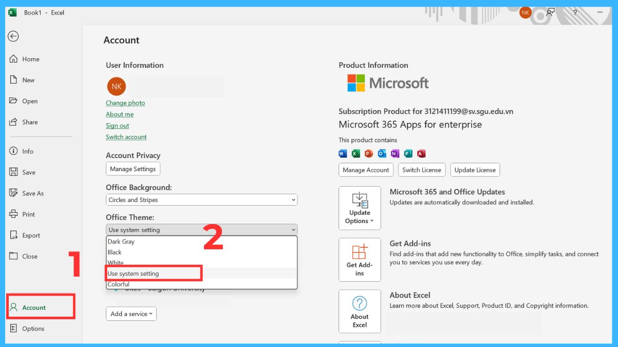The height and width of the screenshot is (347, 618).
Task: Click the Excel logo in title bar
Action: click(x=12, y=12)
